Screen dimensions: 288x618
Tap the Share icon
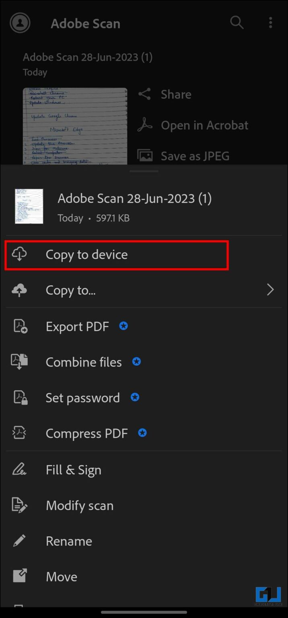point(145,94)
